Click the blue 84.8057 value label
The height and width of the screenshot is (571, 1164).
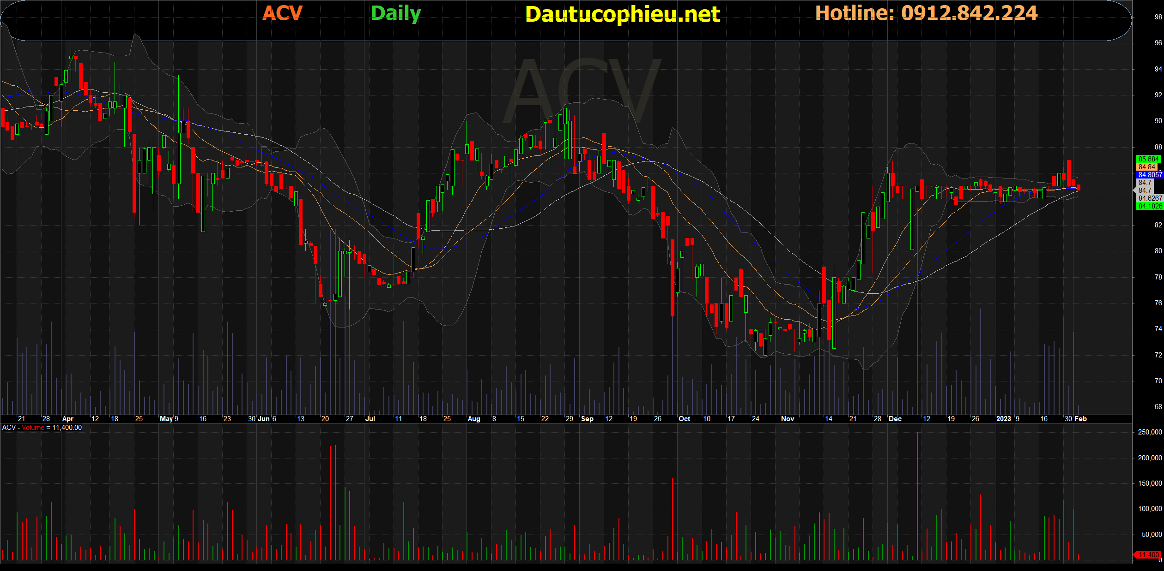coord(1150,175)
